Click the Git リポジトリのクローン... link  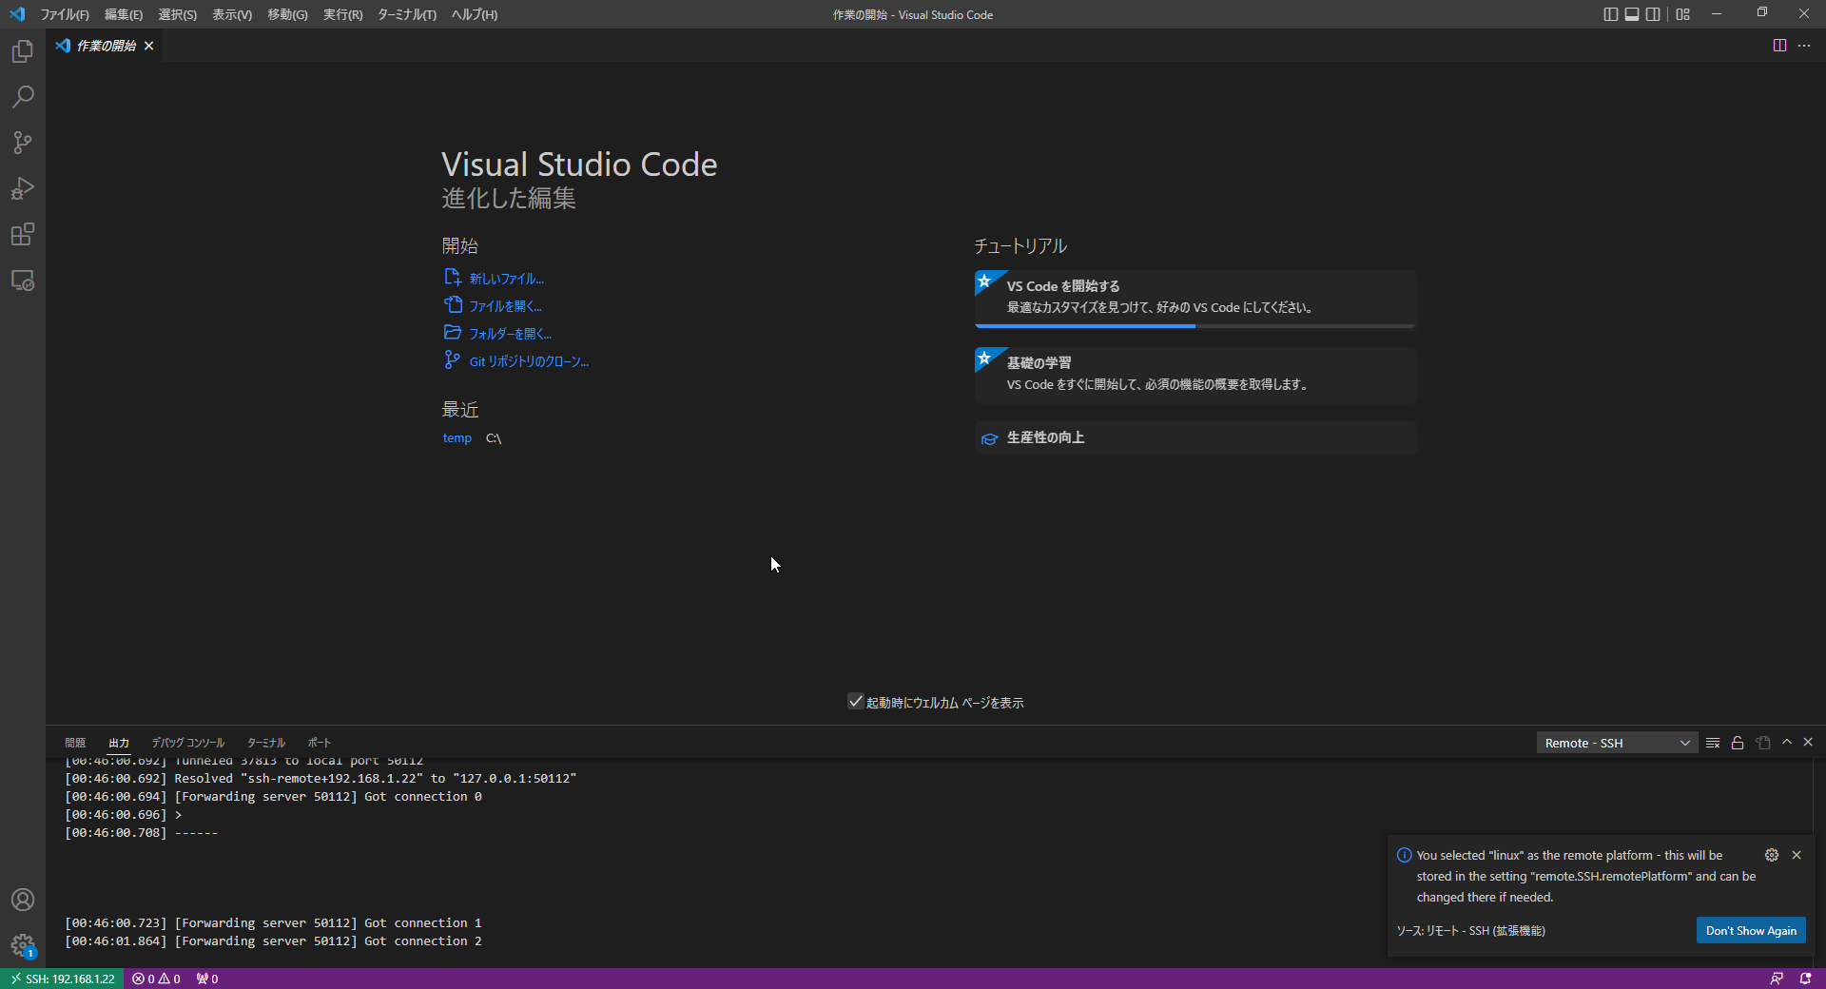click(529, 361)
